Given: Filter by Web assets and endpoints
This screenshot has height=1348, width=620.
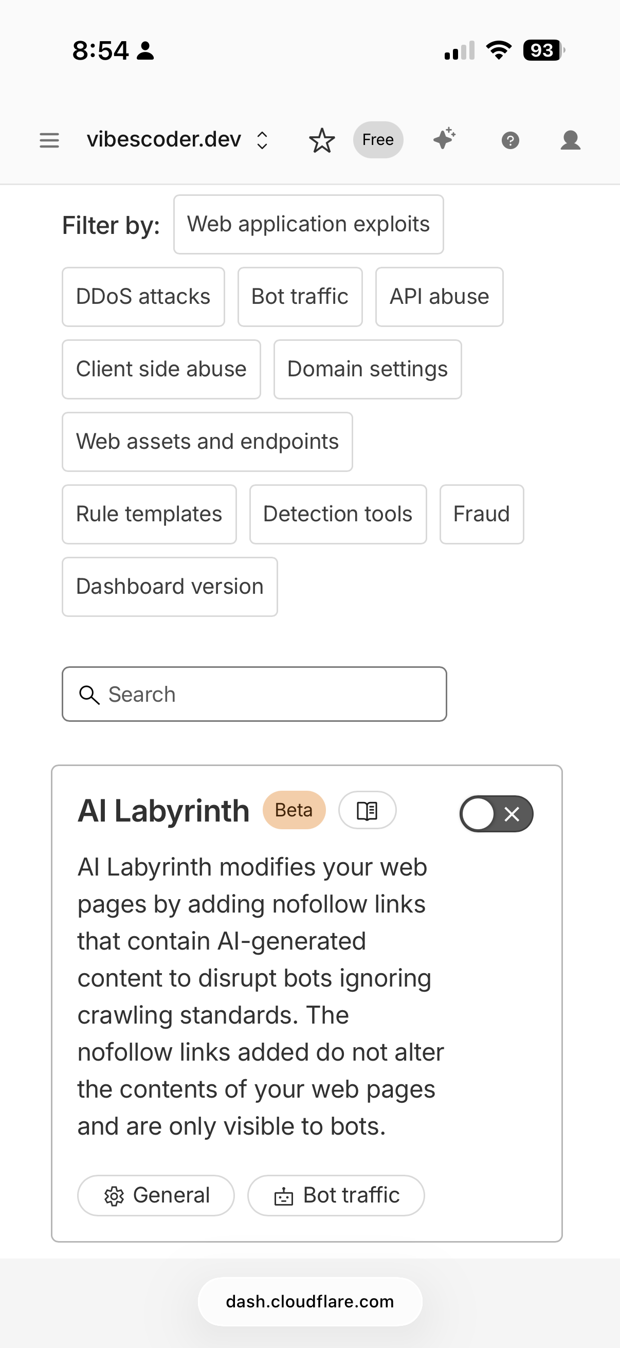Looking at the screenshot, I should click(x=207, y=442).
